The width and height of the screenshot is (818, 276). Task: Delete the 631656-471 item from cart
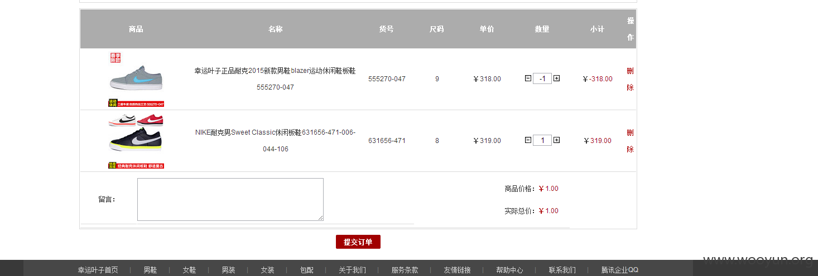pos(630,141)
